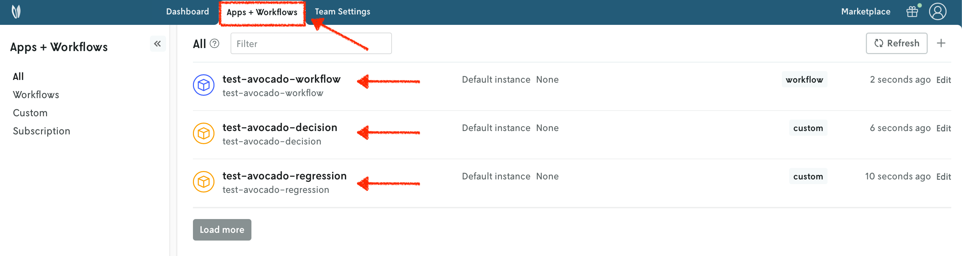Switch to the Dashboard tab

point(188,11)
